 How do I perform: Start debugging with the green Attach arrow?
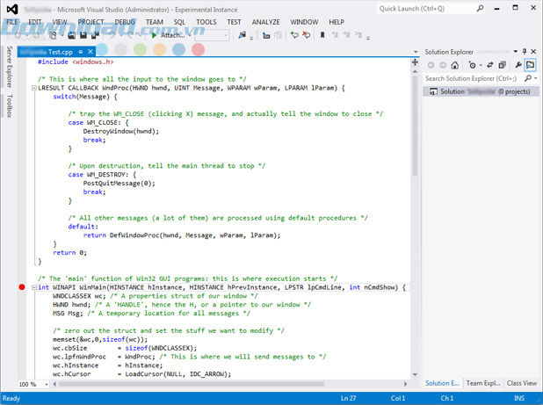(154, 35)
